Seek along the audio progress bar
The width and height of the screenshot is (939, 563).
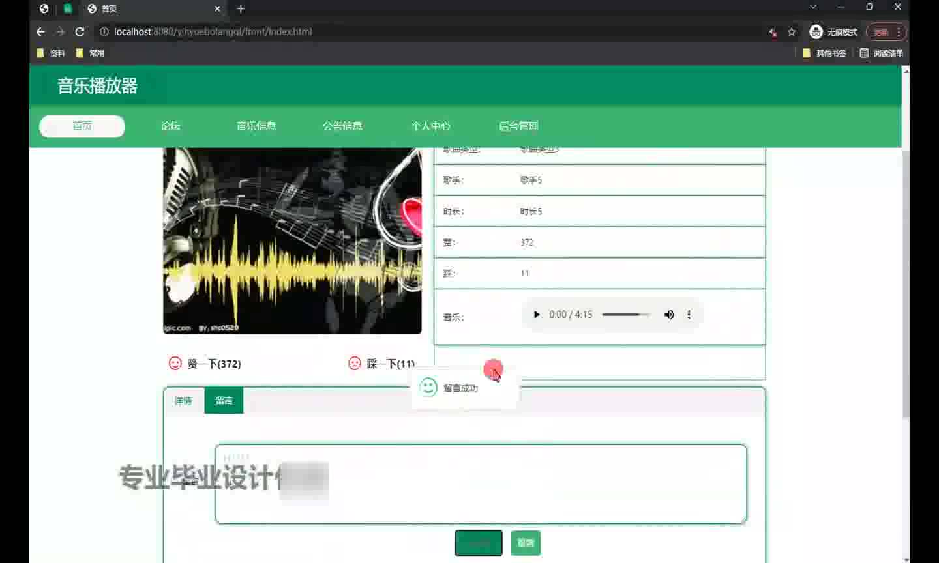(x=626, y=315)
